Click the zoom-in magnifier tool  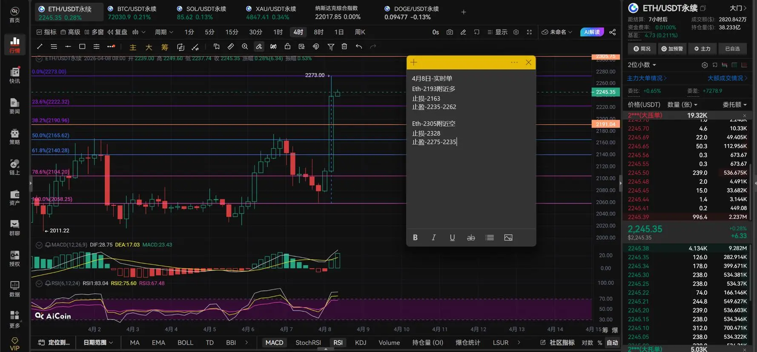(245, 47)
